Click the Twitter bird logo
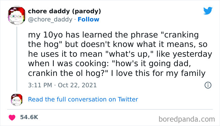Viewport: 220px width, 126px height. [207, 11]
